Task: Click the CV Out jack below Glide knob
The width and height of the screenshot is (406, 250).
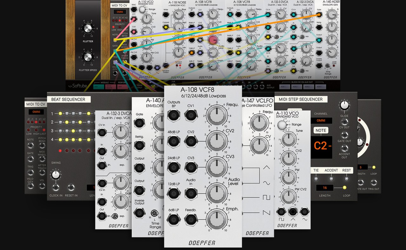Action: pos(344,120)
